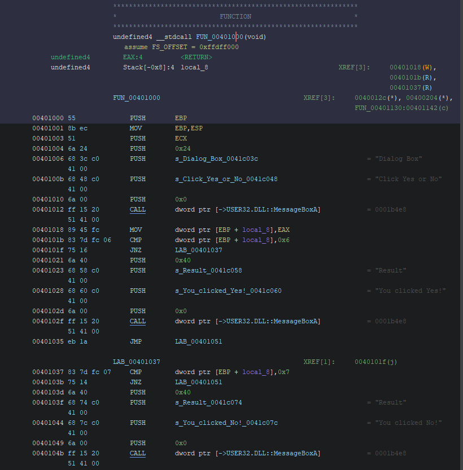Select the s_You_clicked_No!_0041c07c operand
The width and height of the screenshot is (463, 470).
click(x=226, y=423)
